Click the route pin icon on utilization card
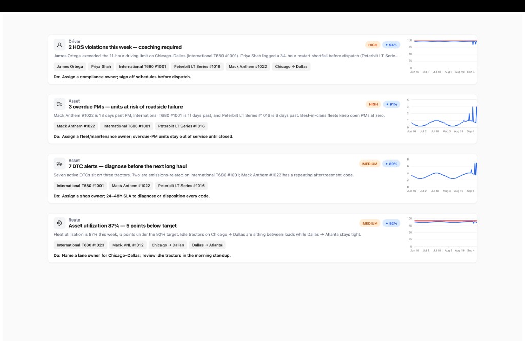 tap(59, 223)
